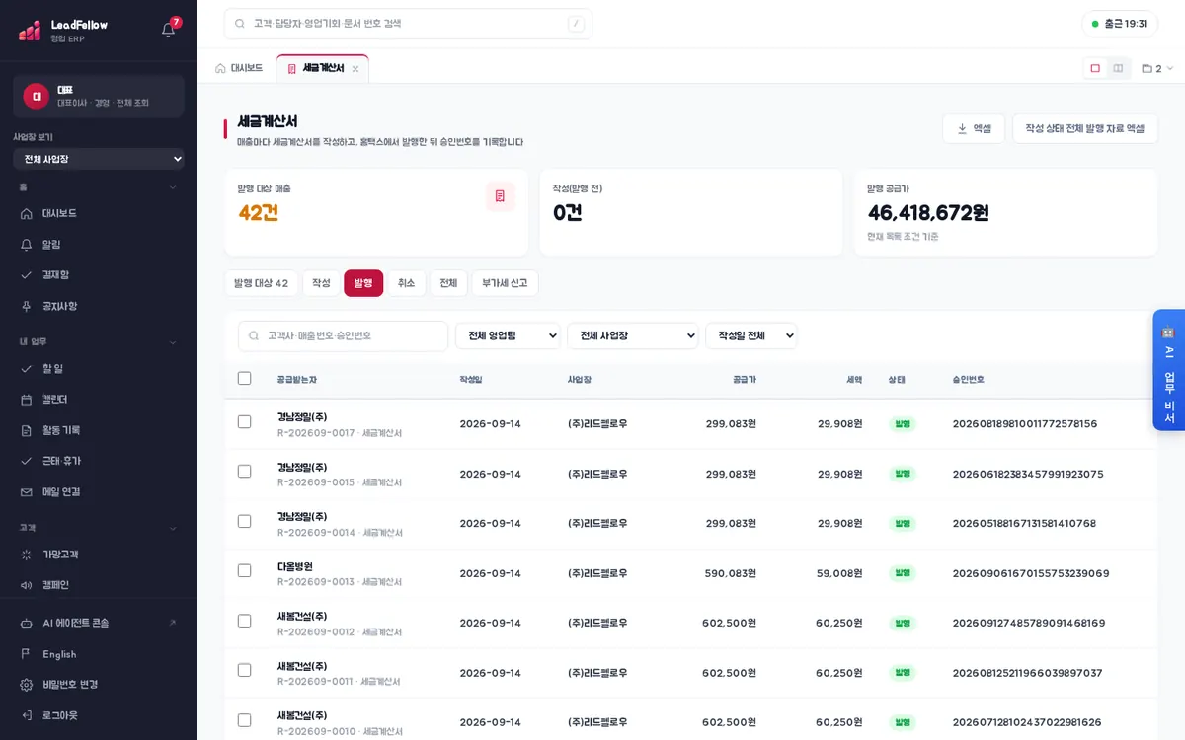The image size is (1185, 740).
Task: Check the row R-202609-0015 checkbox
Action: click(x=245, y=472)
